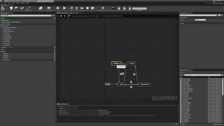The height and width of the screenshot is (126, 224).
Task: Open compile options arrow next to Compile
Action: [x=6, y=9]
